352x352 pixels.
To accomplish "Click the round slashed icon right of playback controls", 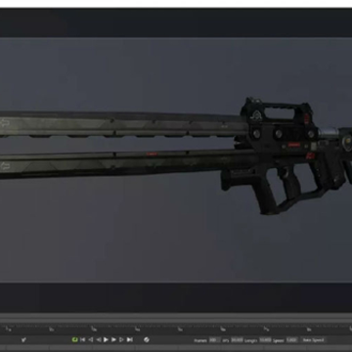I will click(147, 339).
